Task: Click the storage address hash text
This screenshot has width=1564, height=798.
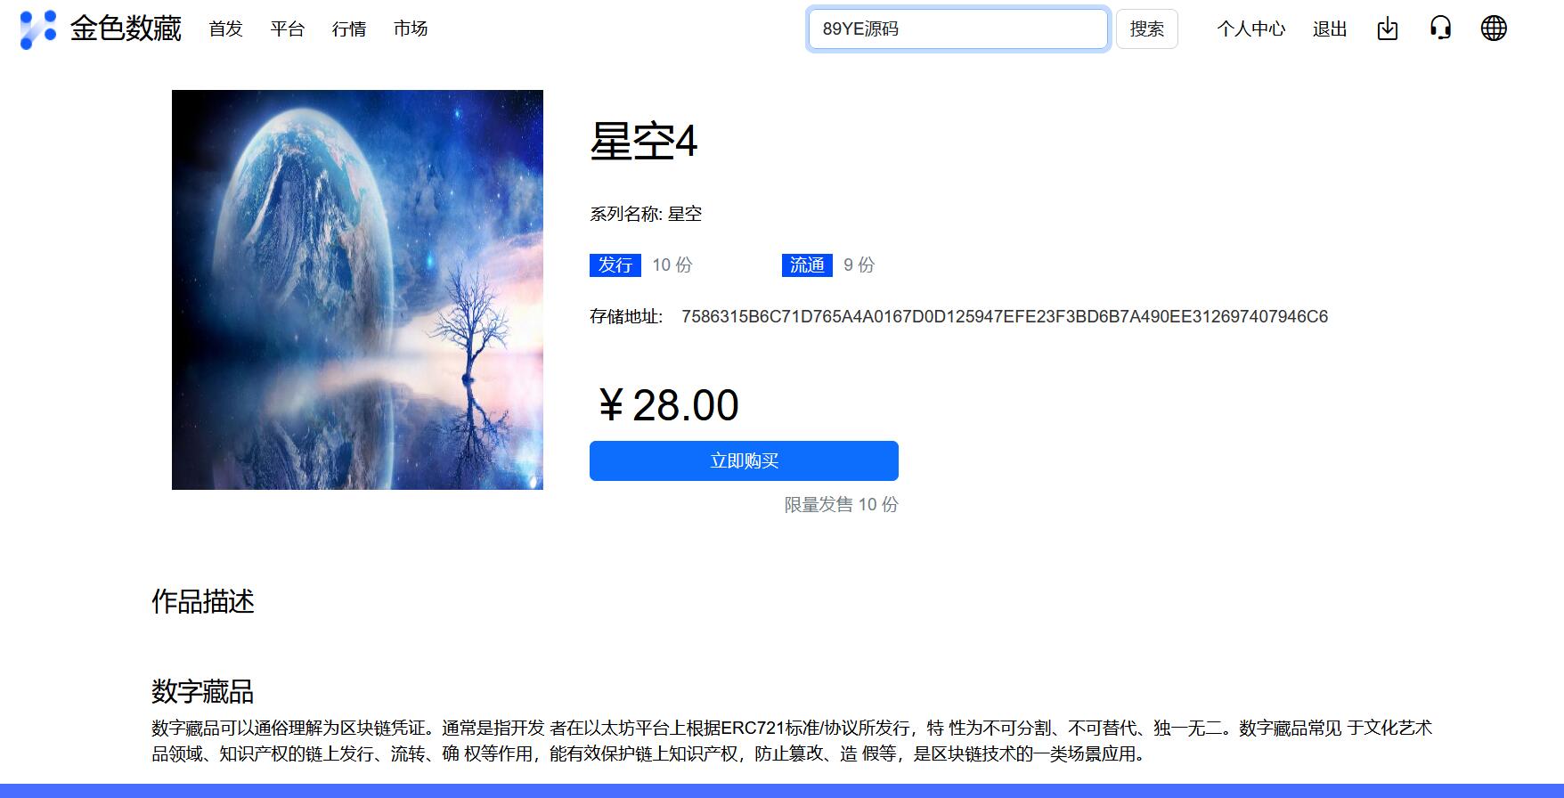Action: (x=1005, y=316)
